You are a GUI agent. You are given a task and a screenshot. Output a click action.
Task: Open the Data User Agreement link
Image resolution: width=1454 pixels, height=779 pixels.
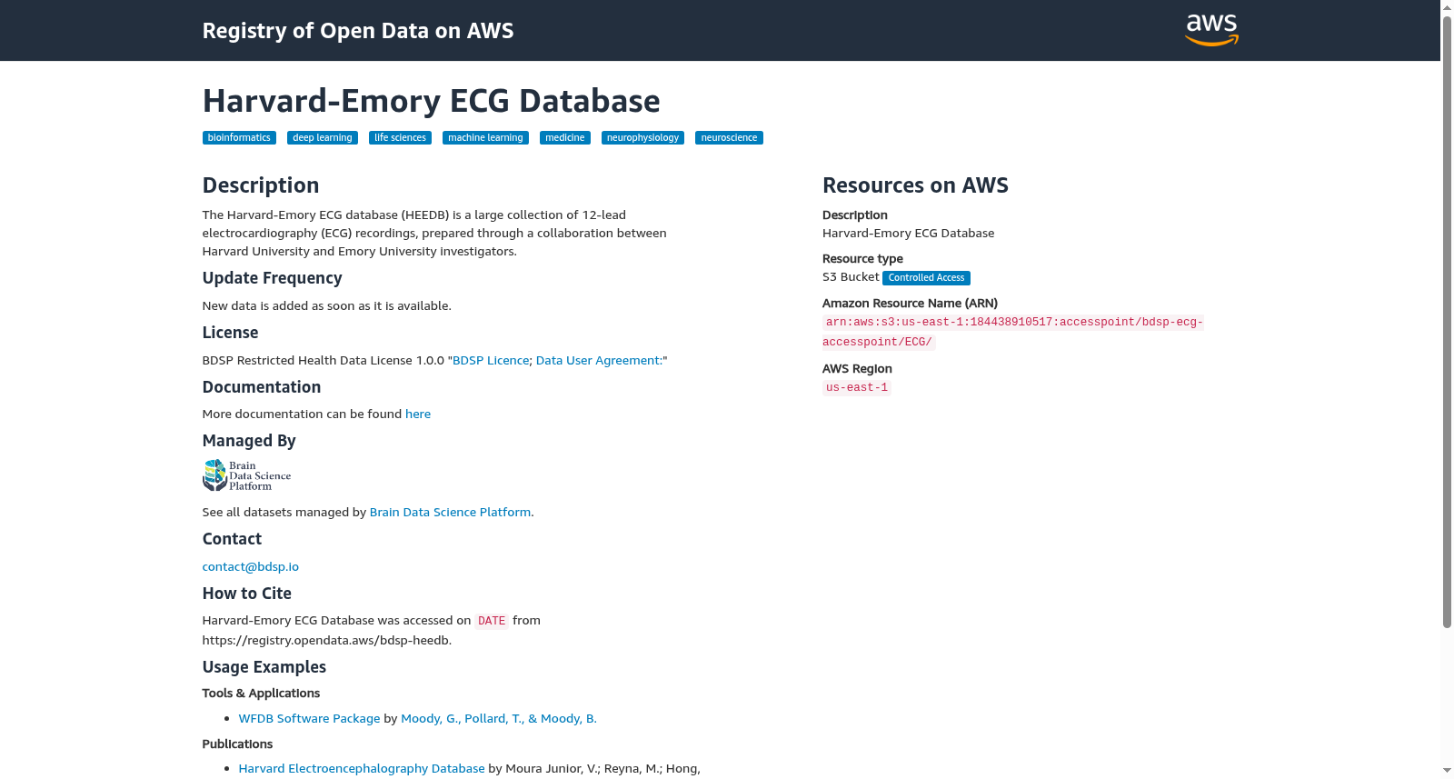[x=599, y=361]
